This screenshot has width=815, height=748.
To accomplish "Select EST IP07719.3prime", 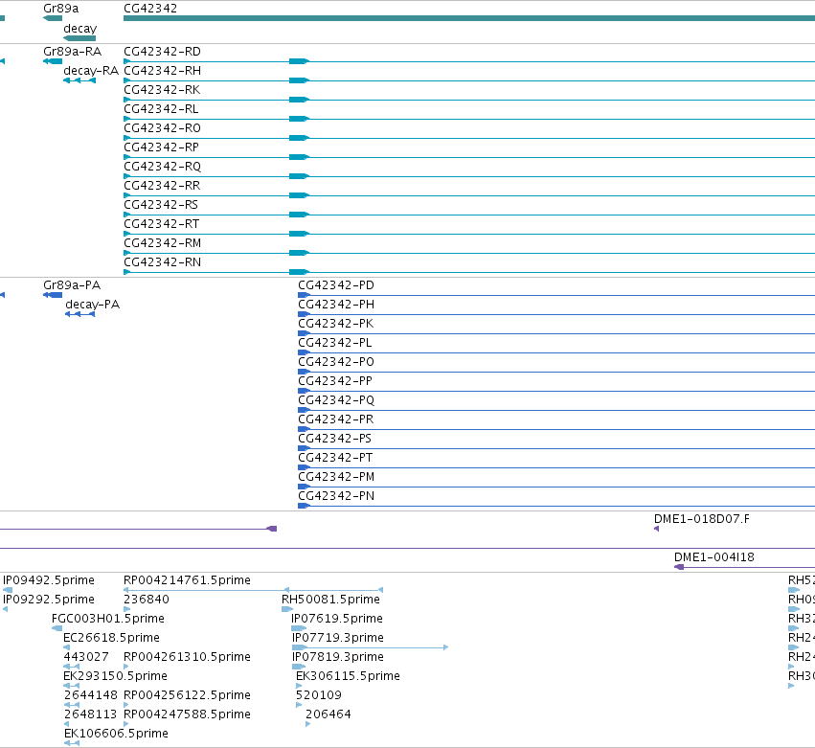I will pos(338,638).
